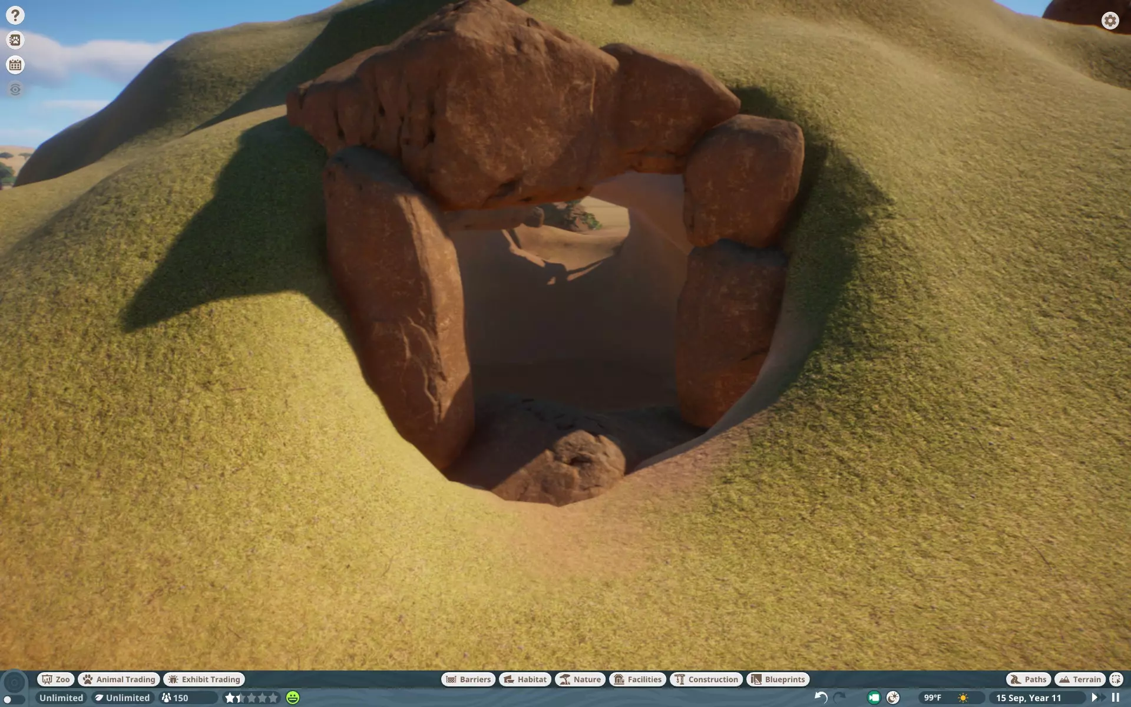Expand the Facilities menu
The height and width of the screenshot is (707, 1131).
637,679
